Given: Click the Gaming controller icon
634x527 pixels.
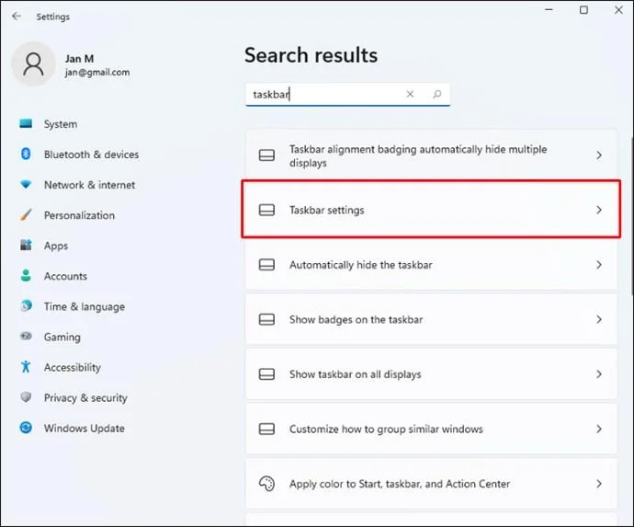Looking at the screenshot, I should tap(26, 337).
